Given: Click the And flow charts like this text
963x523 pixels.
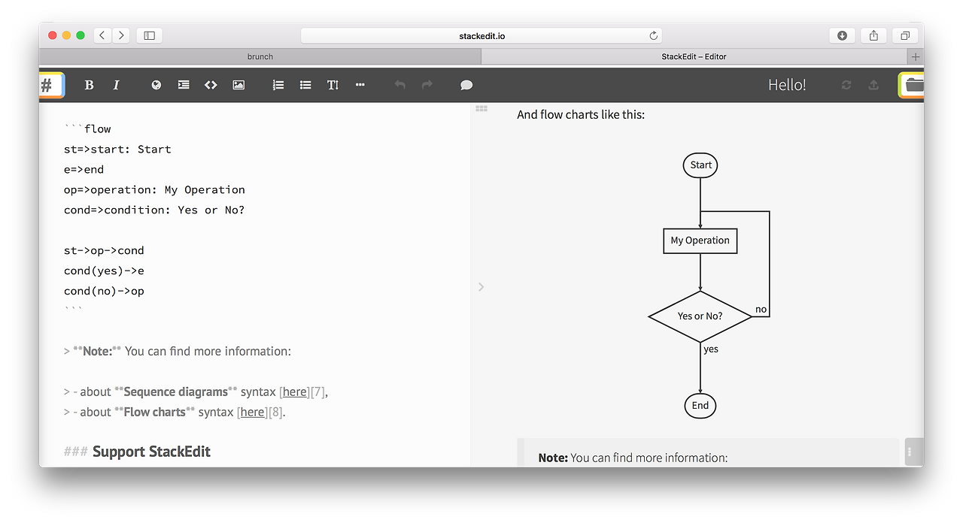Looking at the screenshot, I should point(581,115).
